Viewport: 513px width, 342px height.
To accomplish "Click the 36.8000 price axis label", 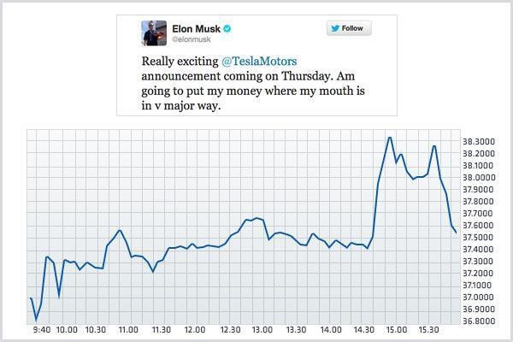I will (x=479, y=321).
